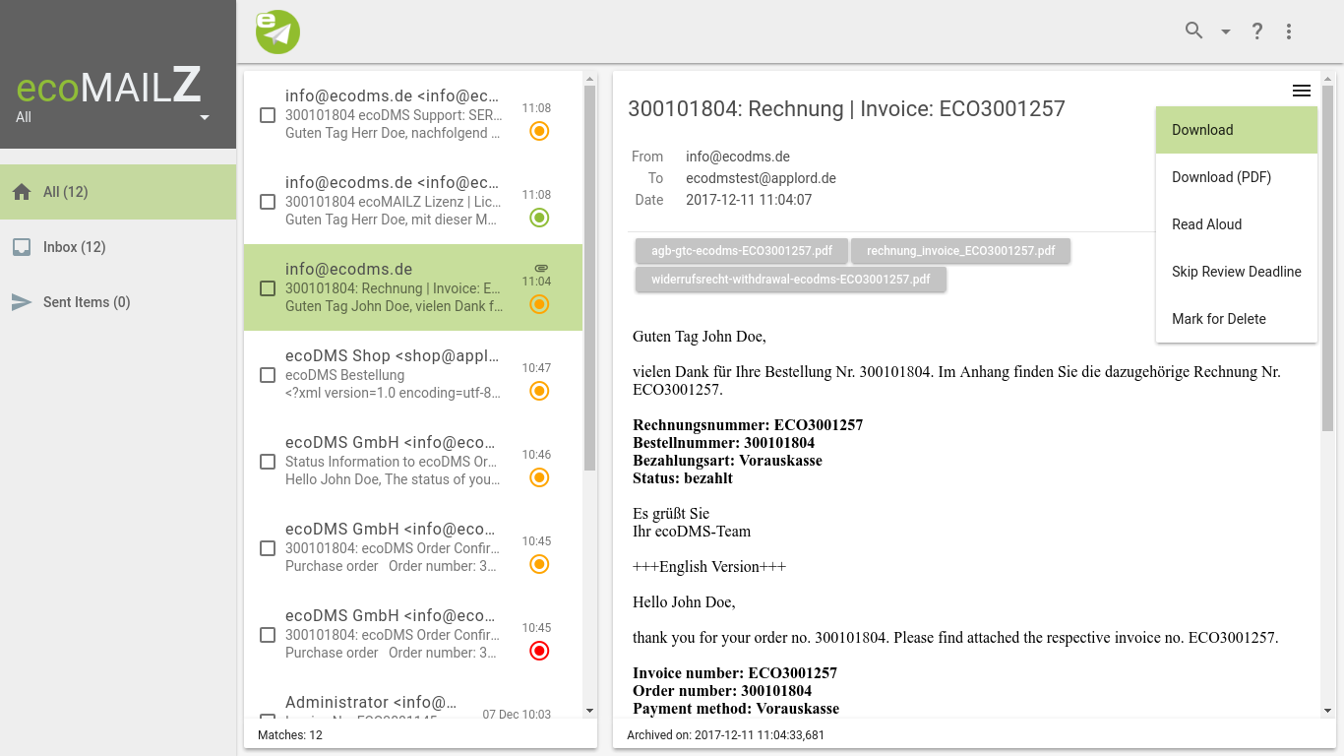Viewport: 1344px width, 756px height.
Task: Choose Download (PDF) from the menu
Action: click(x=1237, y=177)
